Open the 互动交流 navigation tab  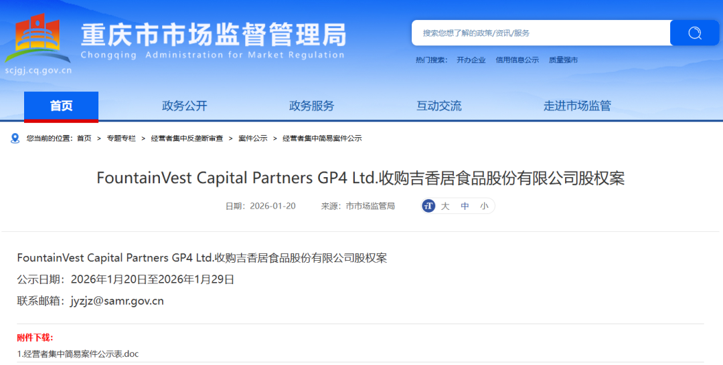click(x=439, y=106)
